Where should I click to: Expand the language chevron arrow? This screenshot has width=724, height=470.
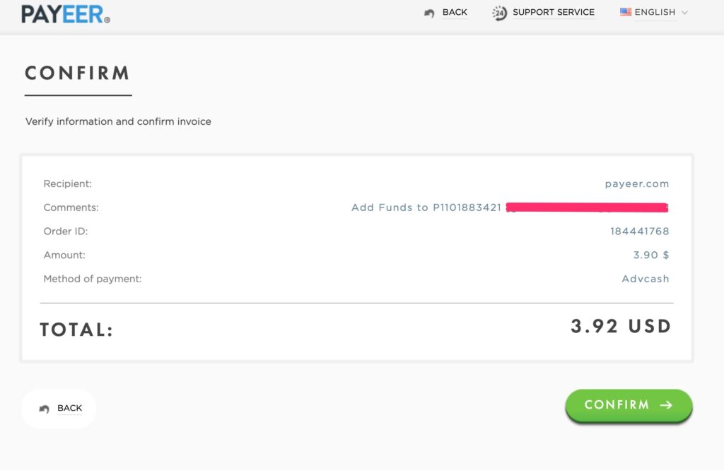[x=684, y=13]
